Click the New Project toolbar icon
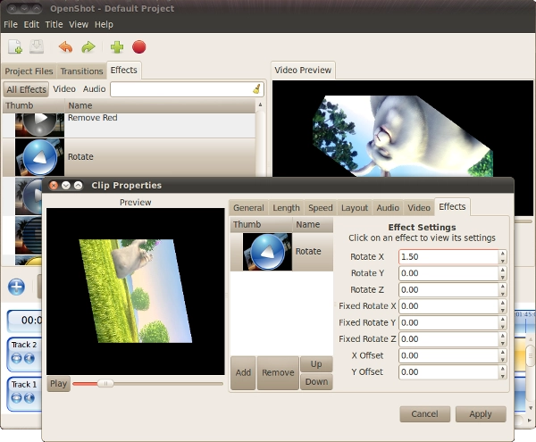This screenshot has width=536, height=442. (15, 46)
